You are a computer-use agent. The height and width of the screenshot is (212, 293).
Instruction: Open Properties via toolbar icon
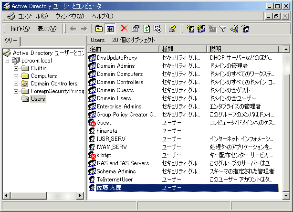[x=136, y=29]
